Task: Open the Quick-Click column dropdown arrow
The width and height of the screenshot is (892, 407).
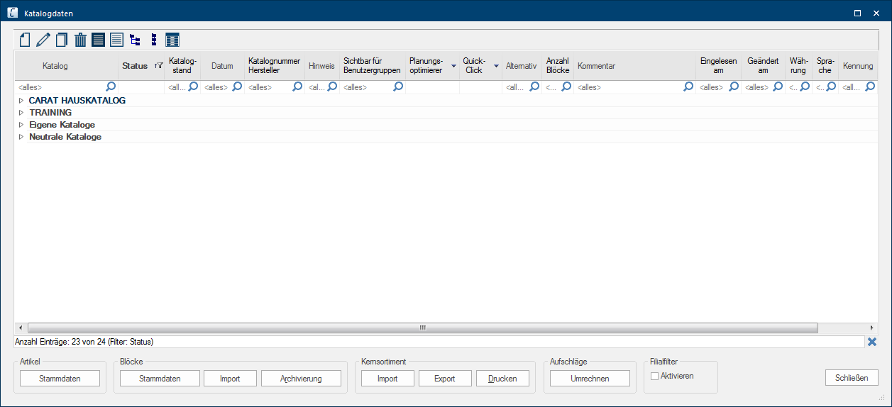Action: click(x=496, y=66)
